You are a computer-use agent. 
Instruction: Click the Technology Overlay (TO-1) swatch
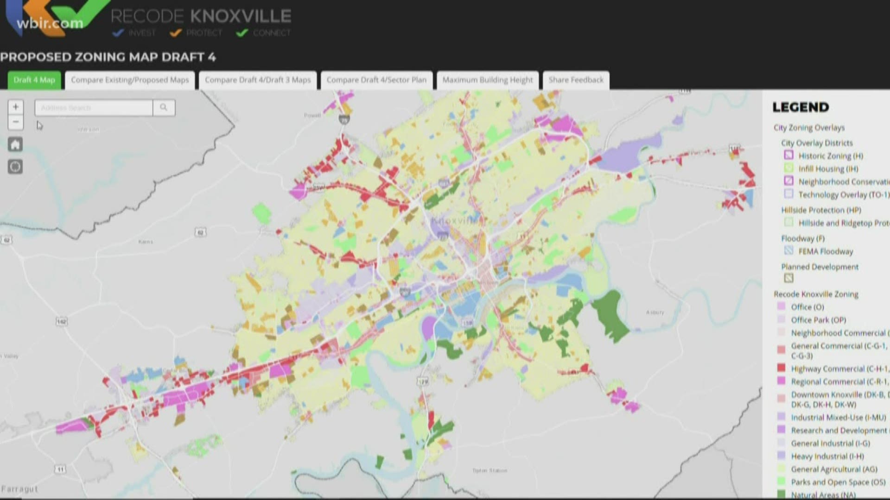(x=788, y=194)
